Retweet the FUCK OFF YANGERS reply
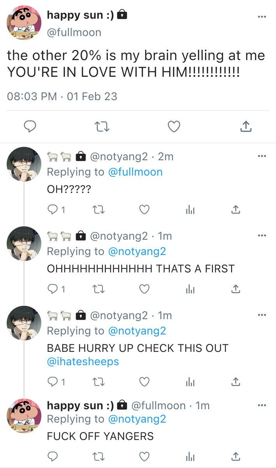Screen dimensions: 276x468 tap(99, 456)
